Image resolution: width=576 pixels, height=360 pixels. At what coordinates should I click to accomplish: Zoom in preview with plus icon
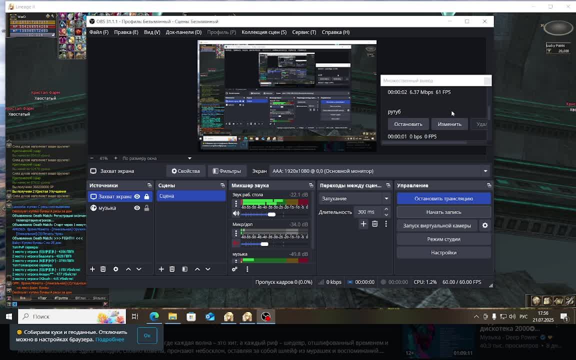[x=115, y=158]
